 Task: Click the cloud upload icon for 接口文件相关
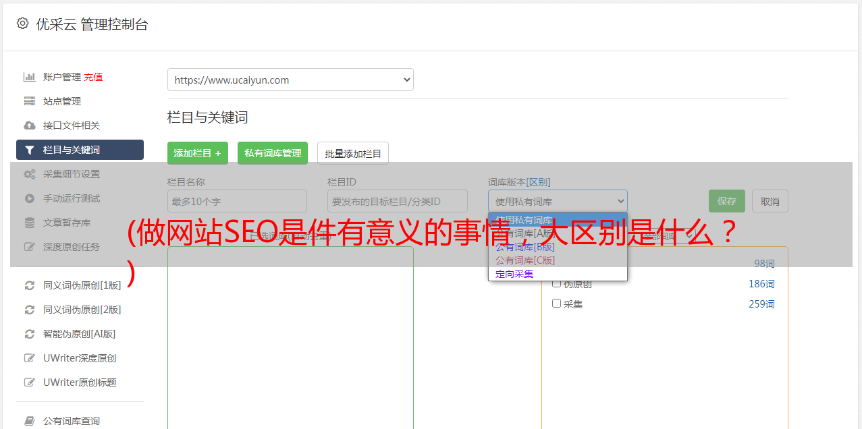29,125
